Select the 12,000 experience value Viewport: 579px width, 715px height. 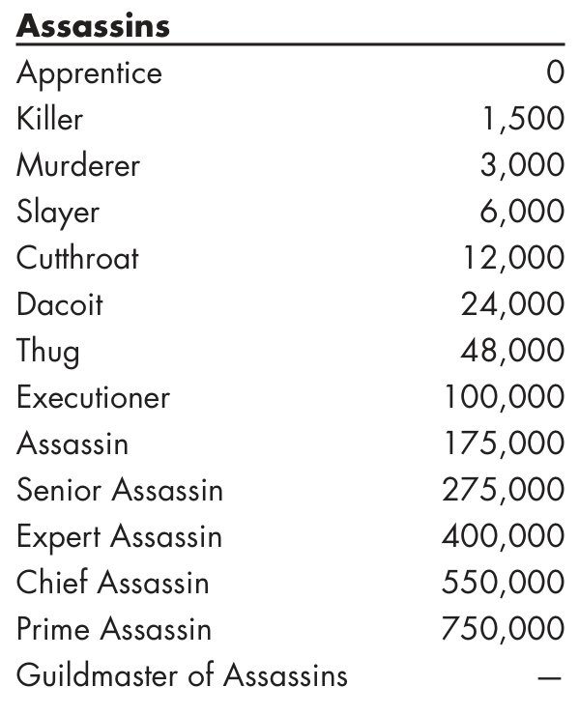514,258
